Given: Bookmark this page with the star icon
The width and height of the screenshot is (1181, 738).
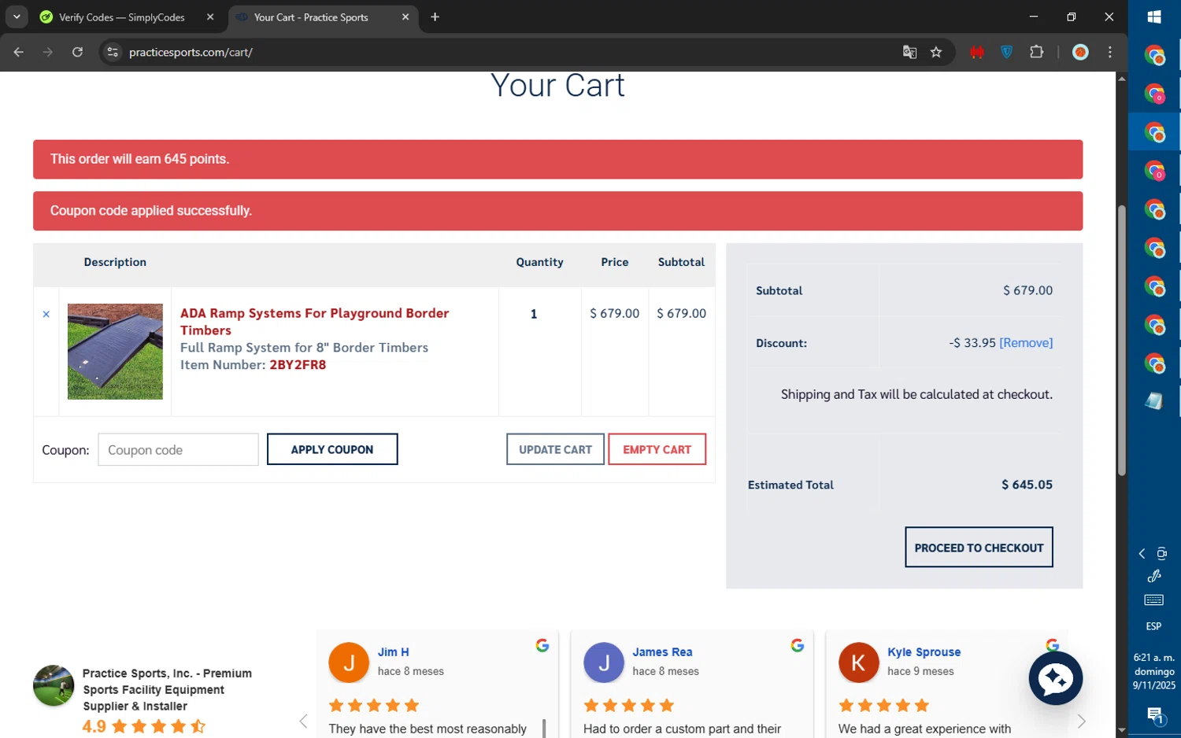Looking at the screenshot, I should pos(936,52).
